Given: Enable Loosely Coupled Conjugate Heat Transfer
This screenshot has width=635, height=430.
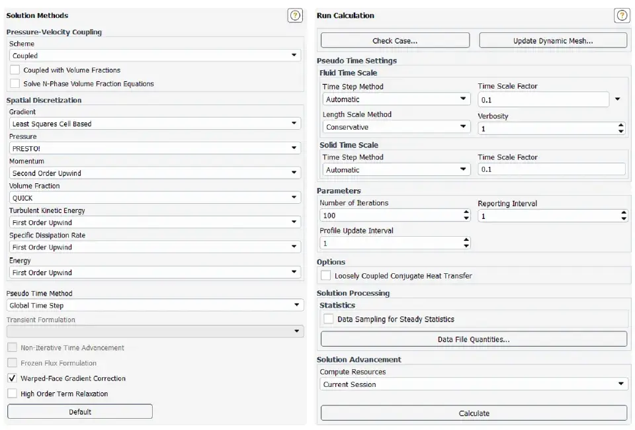Looking at the screenshot, I should click(325, 275).
